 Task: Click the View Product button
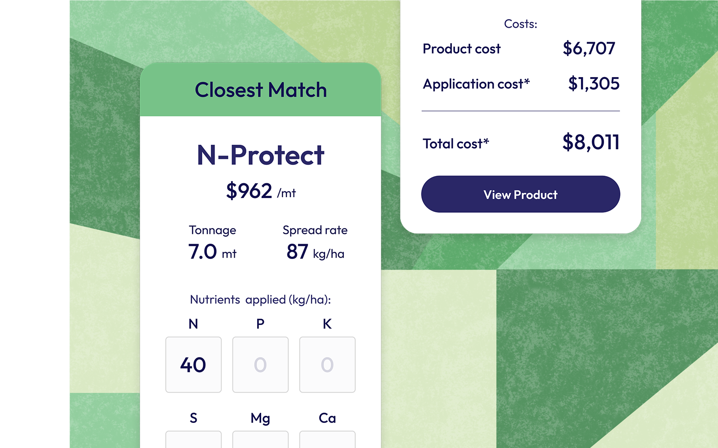(x=521, y=194)
